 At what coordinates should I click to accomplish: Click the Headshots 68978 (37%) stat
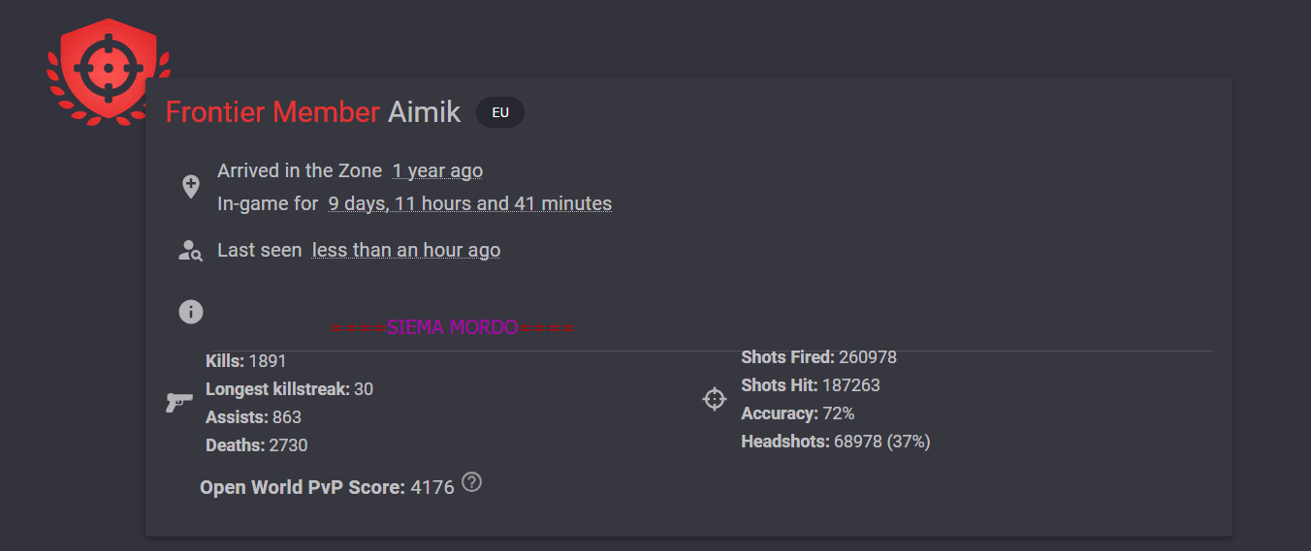[x=836, y=442]
